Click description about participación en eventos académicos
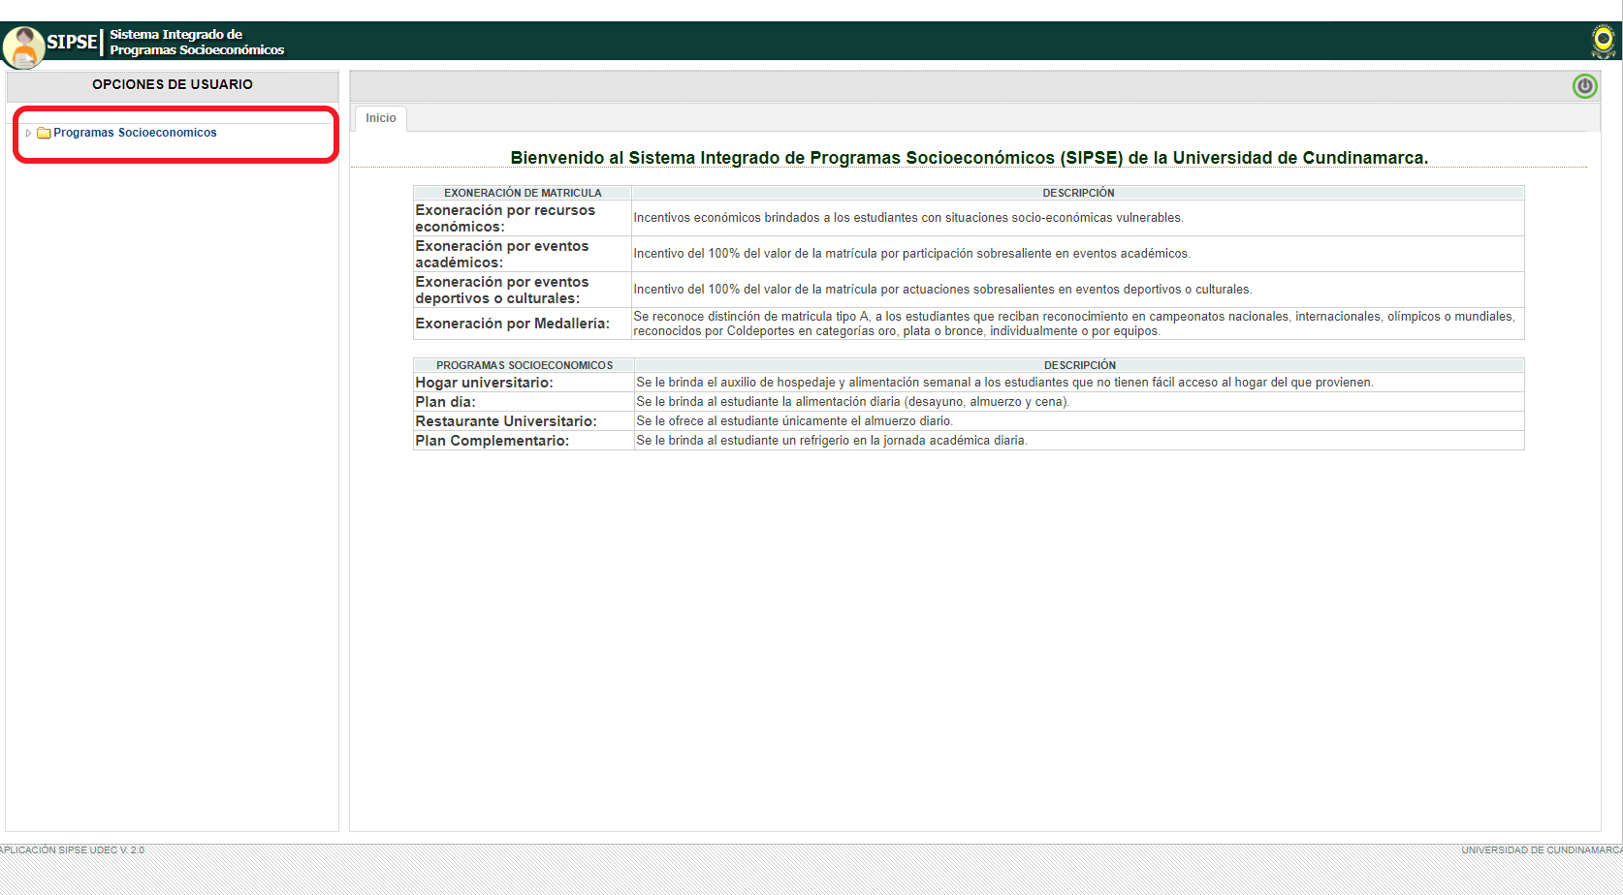This screenshot has height=895, width=1623. 911,254
